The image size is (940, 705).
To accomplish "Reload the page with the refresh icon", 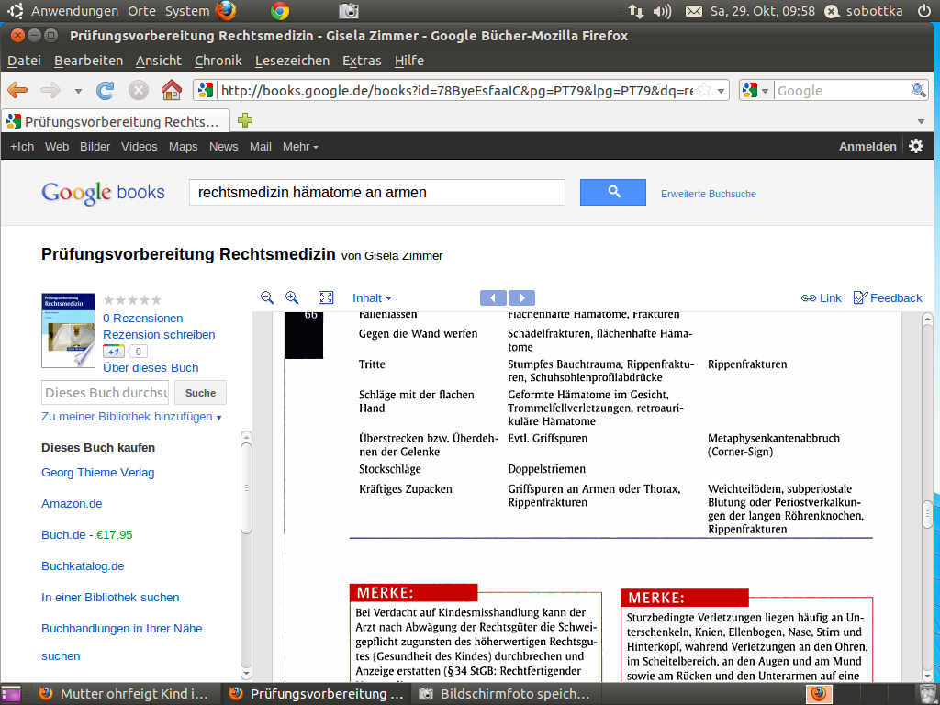I will click(x=106, y=91).
